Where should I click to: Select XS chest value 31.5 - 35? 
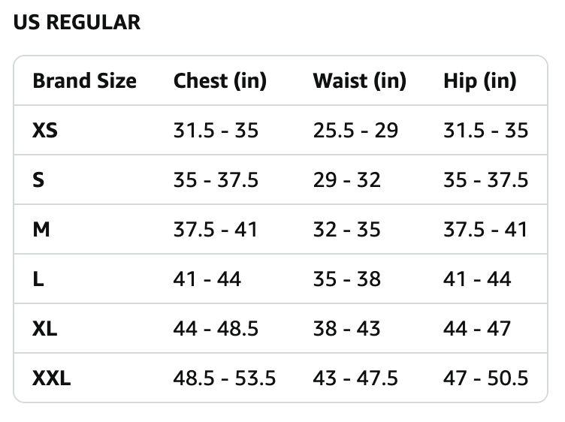(x=216, y=131)
